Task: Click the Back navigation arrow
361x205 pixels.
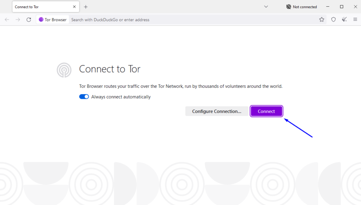Action: coord(7,19)
